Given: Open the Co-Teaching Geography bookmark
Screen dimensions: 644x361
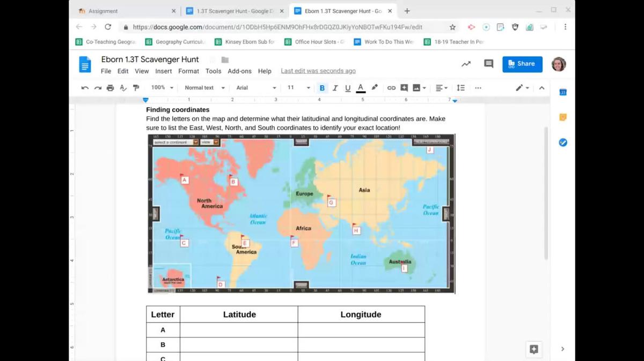Looking at the screenshot, I should [106, 42].
